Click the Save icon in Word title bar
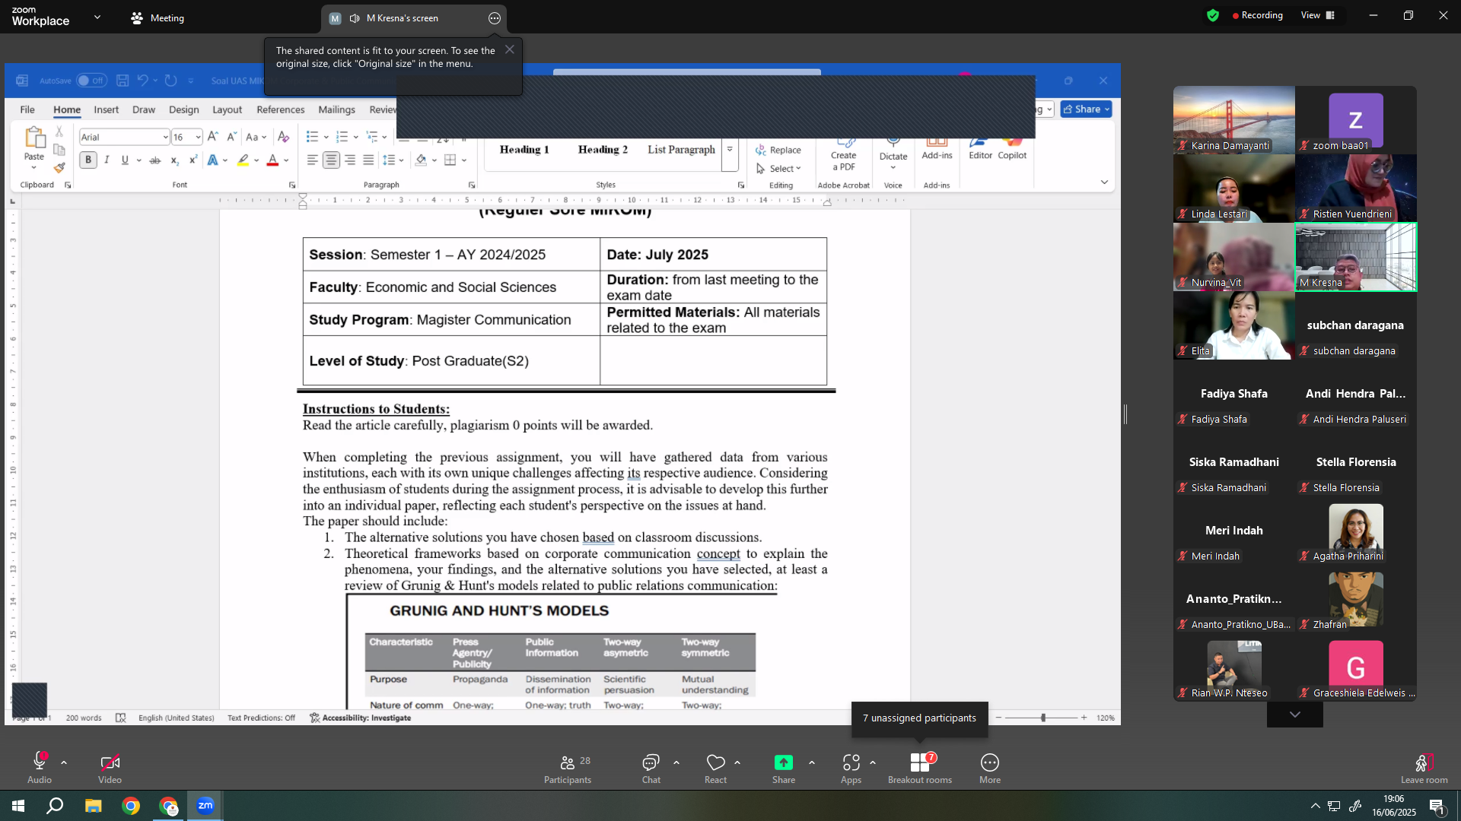 coord(123,81)
